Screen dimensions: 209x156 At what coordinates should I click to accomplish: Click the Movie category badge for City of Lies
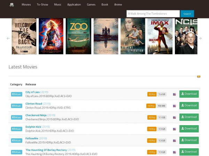[16, 94]
